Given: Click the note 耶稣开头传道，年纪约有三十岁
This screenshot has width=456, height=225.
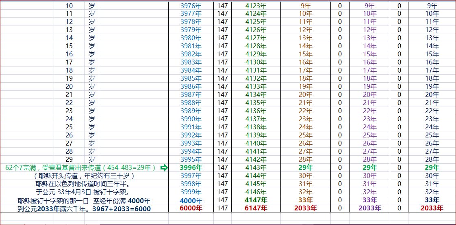Looking at the screenshot, I should [x=84, y=176].
